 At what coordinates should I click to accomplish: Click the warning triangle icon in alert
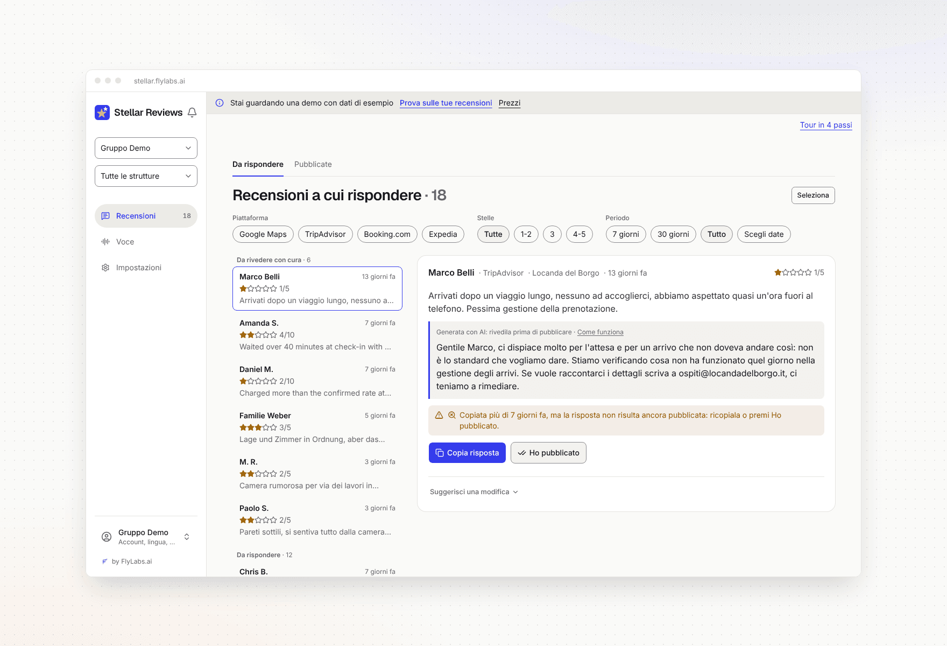(439, 415)
